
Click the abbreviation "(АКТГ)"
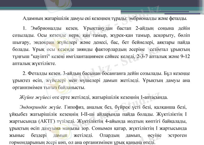coord(47,121)
